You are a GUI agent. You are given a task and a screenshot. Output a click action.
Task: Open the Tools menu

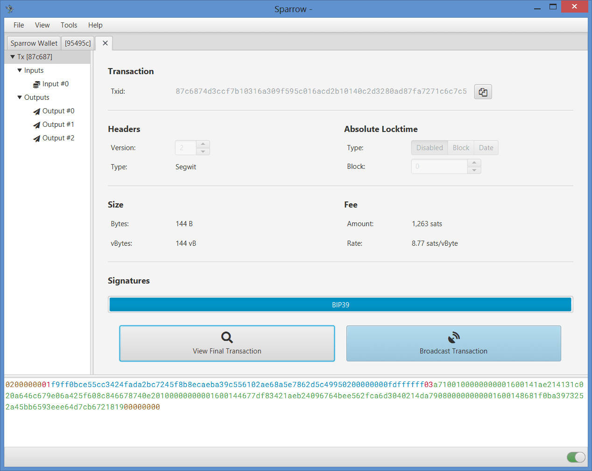click(x=69, y=25)
